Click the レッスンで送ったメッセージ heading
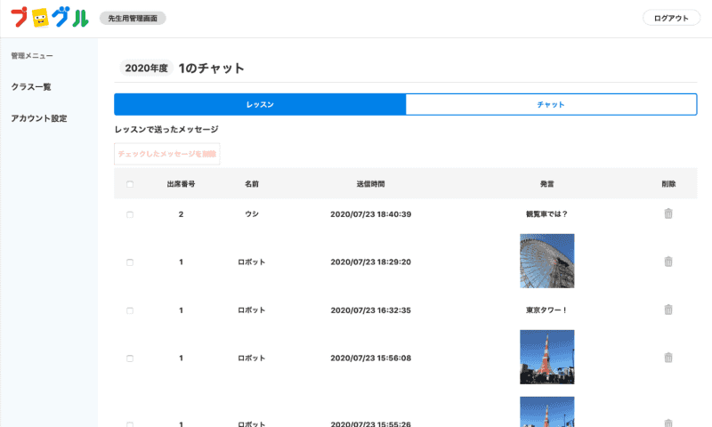The width and height of the screenshot is (712, 427). pyautogui.click(x=166, y=129)
